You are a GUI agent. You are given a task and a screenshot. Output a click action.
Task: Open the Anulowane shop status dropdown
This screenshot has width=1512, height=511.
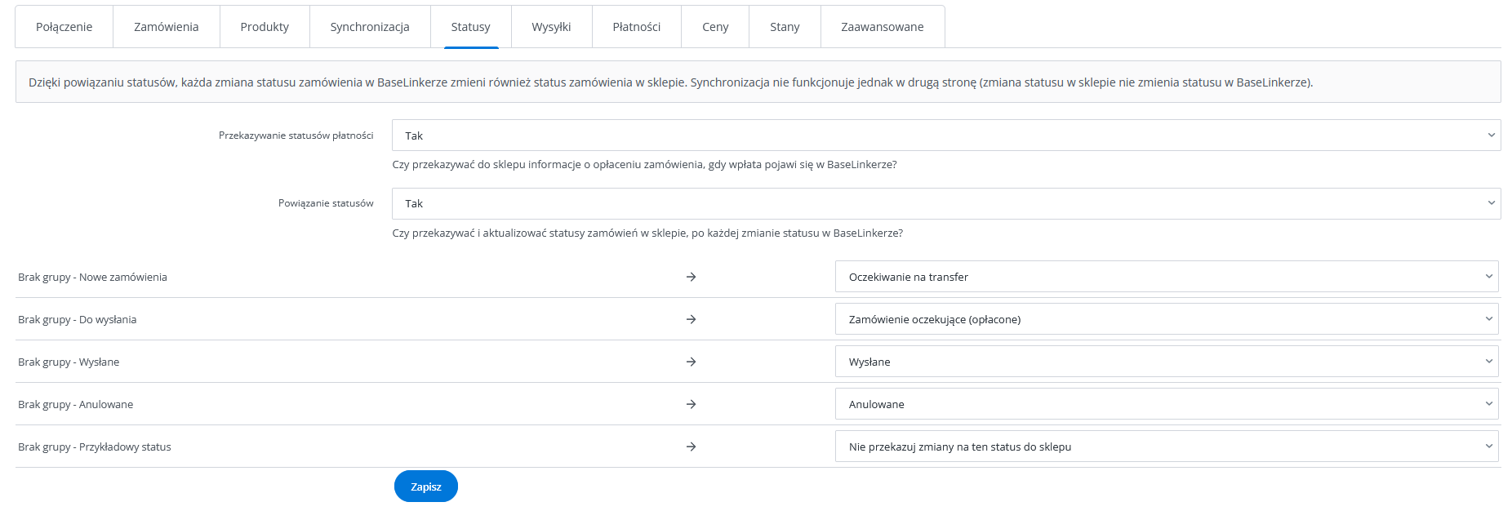[1166, 404]
